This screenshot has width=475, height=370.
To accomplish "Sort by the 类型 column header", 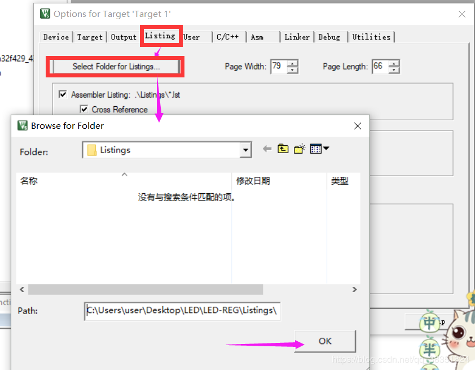I will (344, 181).
